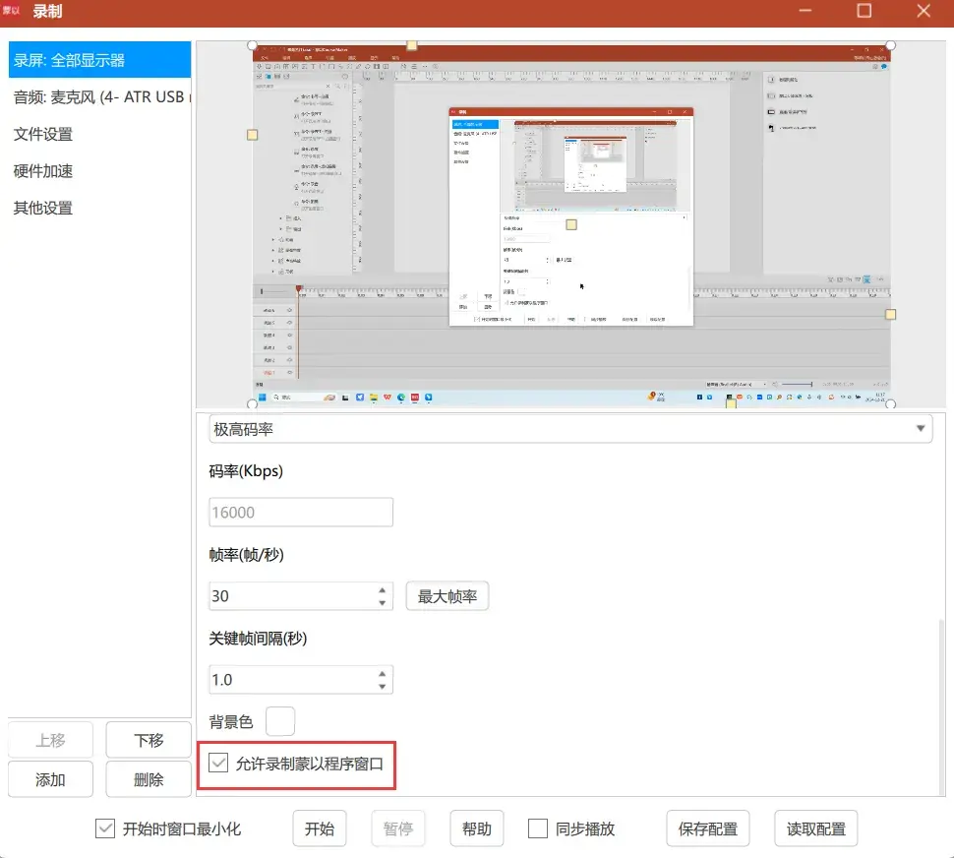
Task: Close the 录制 window
Action: (923, 11)
